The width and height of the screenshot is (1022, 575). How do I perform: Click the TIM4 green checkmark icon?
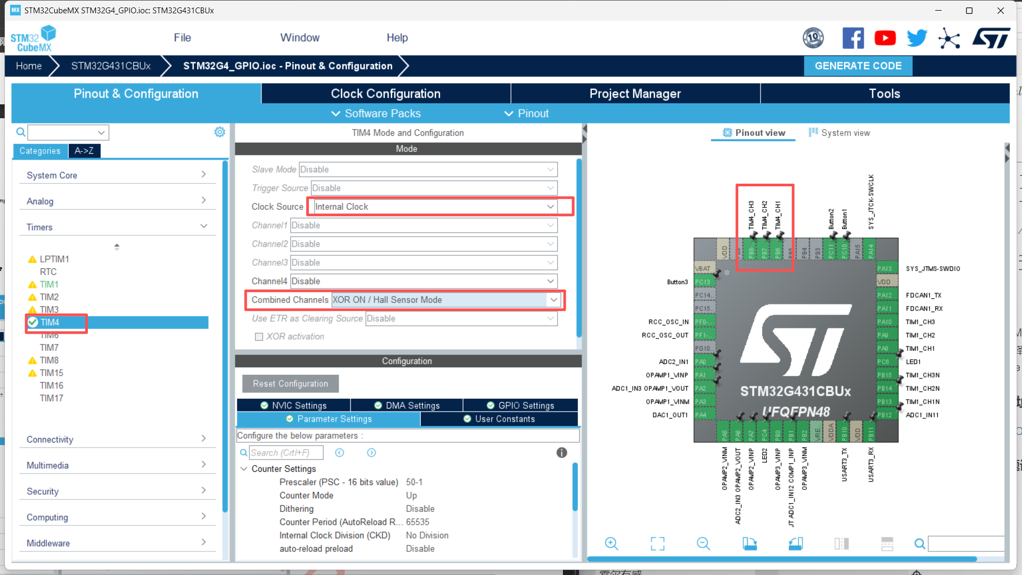point(33,322)
